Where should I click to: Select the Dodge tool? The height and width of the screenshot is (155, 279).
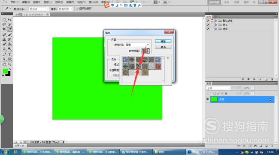coord(9,49)
